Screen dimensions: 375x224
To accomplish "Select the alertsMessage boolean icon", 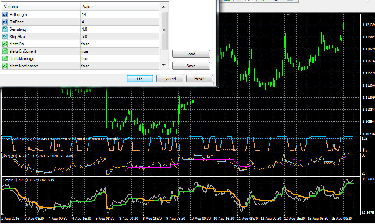I will coord(5,59).
